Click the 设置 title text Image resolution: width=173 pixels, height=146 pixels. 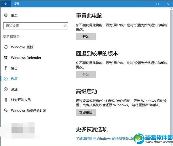tap(16, 4)
